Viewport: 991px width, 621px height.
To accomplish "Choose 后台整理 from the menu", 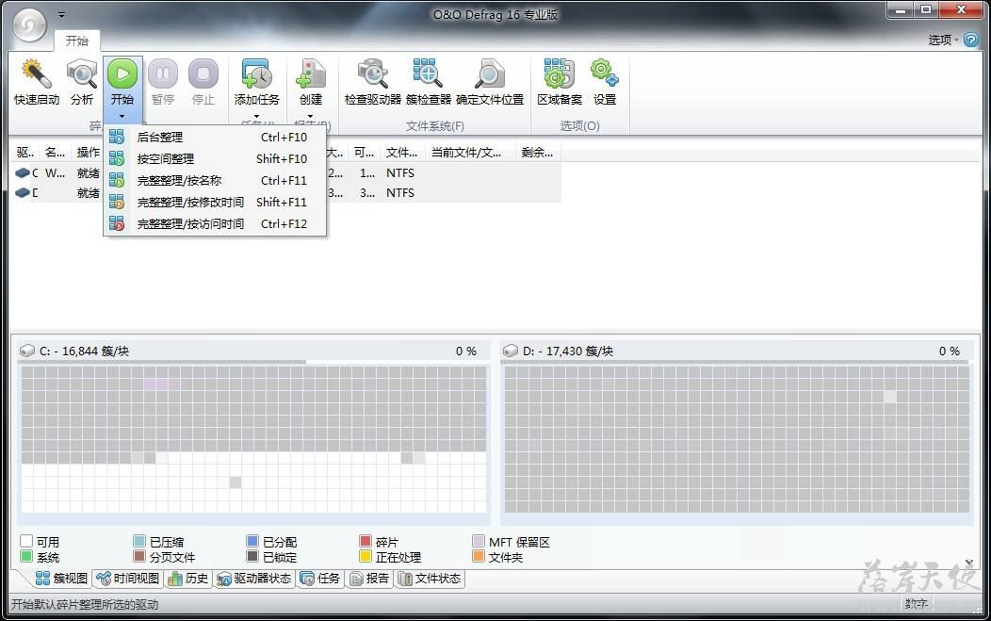I will pos(215,138).
